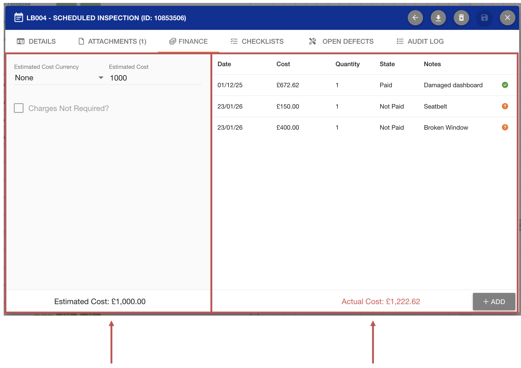The width and height of the screenshot is (521, 368).
Task: Click the save floppy disk icon
Action: pyautogui.click(x=484, y=18)
